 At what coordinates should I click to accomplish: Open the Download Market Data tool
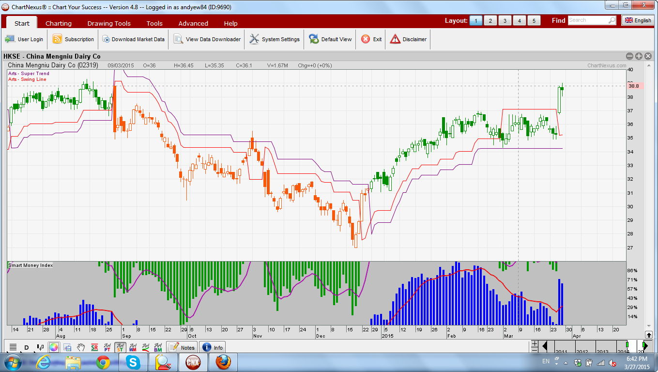(x=132, y=39)
